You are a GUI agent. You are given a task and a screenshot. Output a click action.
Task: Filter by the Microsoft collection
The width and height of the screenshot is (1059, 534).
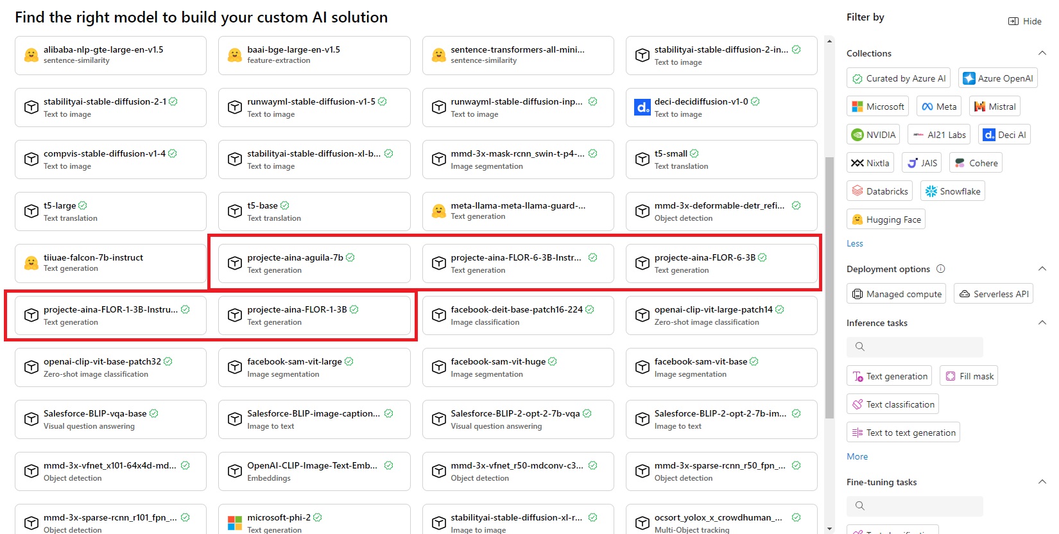[877, 107]
